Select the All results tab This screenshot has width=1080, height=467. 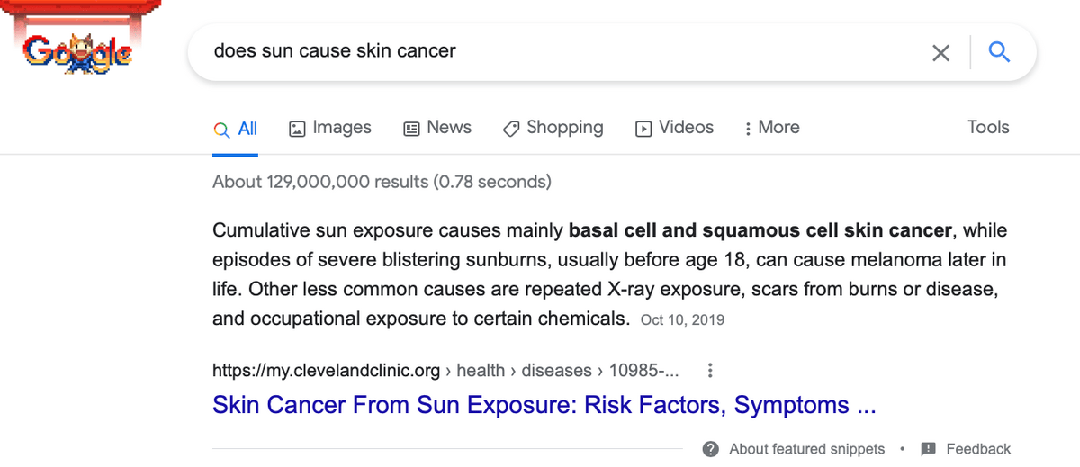[247, 129]
